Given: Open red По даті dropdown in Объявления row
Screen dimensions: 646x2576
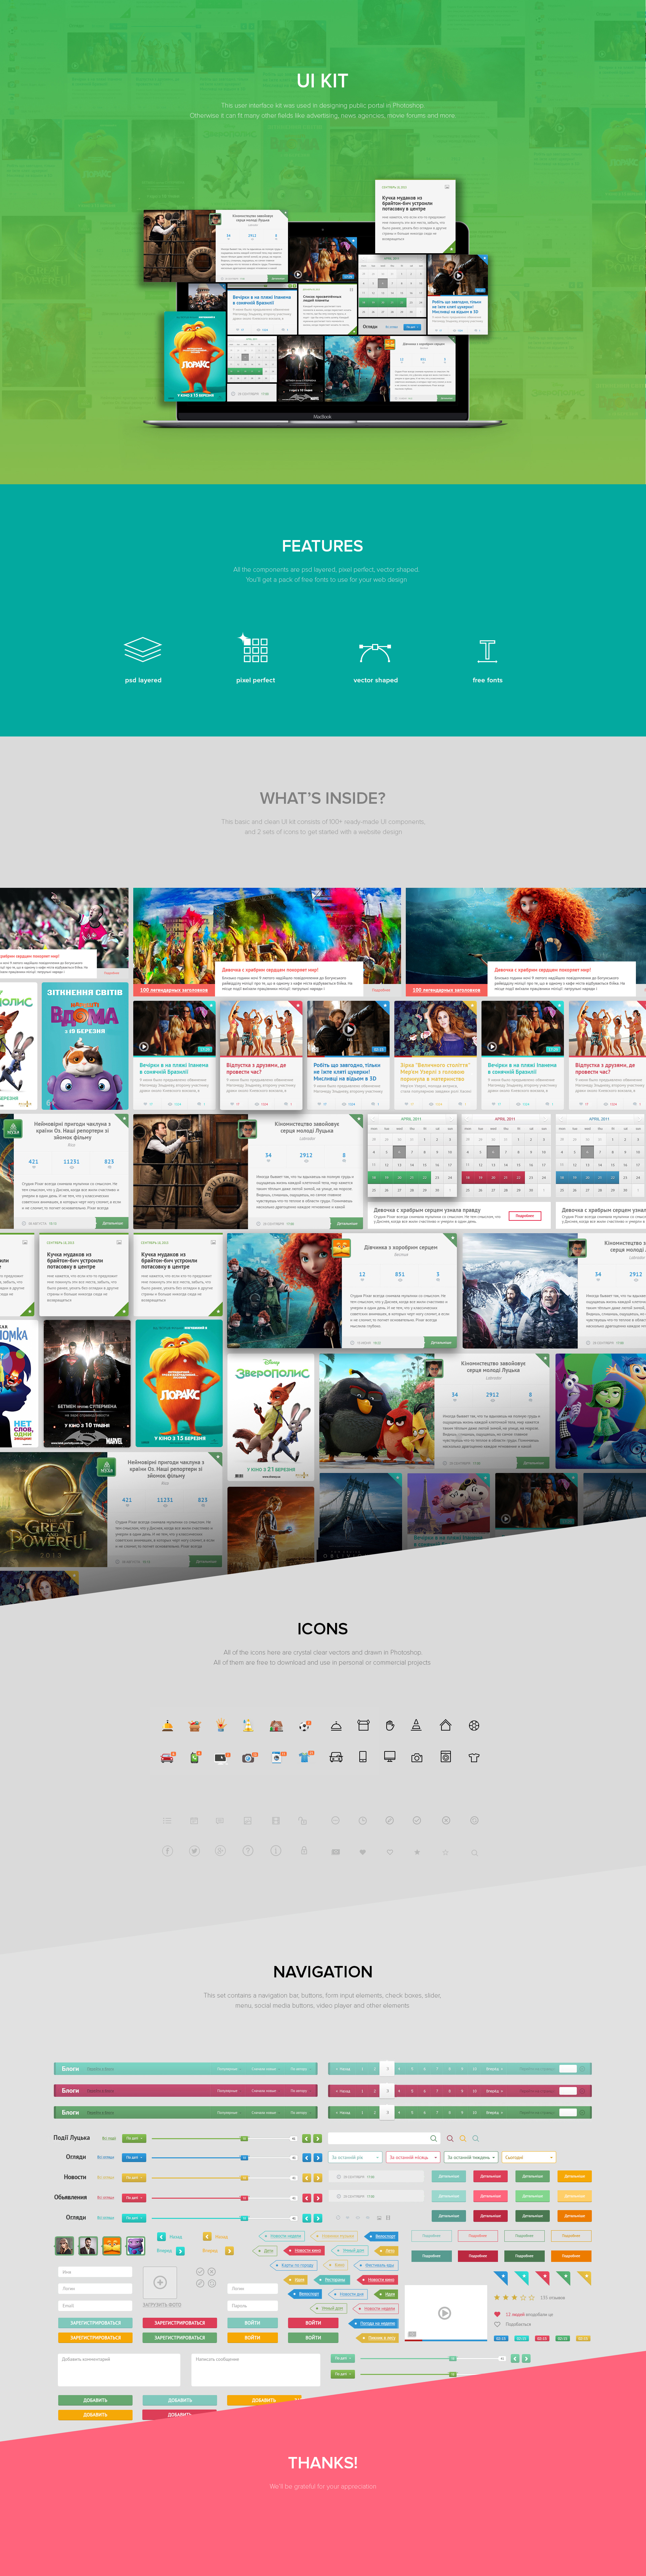Looking at the screenshot, I should coord(134,2198).
